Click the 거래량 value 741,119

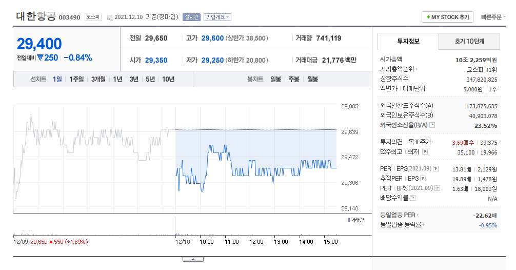pyautogui.click(x=329, y=38)
